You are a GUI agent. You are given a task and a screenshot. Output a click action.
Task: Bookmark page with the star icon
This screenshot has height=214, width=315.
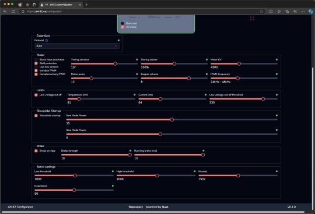tap(261, 12)
